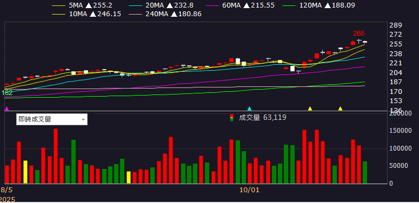
Task: Click the first yellow volume bar near 8/5
Action: coord(25,172)
